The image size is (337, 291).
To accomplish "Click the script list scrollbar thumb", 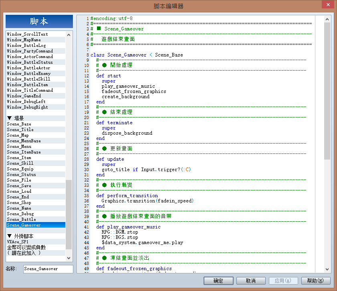I will click(x=69, y=214).
